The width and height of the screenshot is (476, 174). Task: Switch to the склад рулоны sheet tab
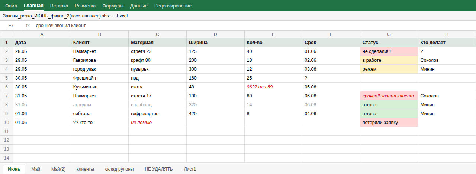point(119,169)
